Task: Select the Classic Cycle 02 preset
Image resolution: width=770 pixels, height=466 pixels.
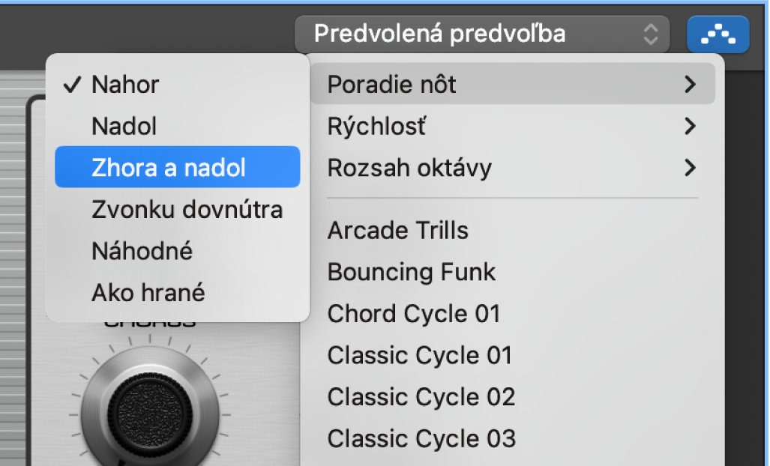Action: (421, 396)
